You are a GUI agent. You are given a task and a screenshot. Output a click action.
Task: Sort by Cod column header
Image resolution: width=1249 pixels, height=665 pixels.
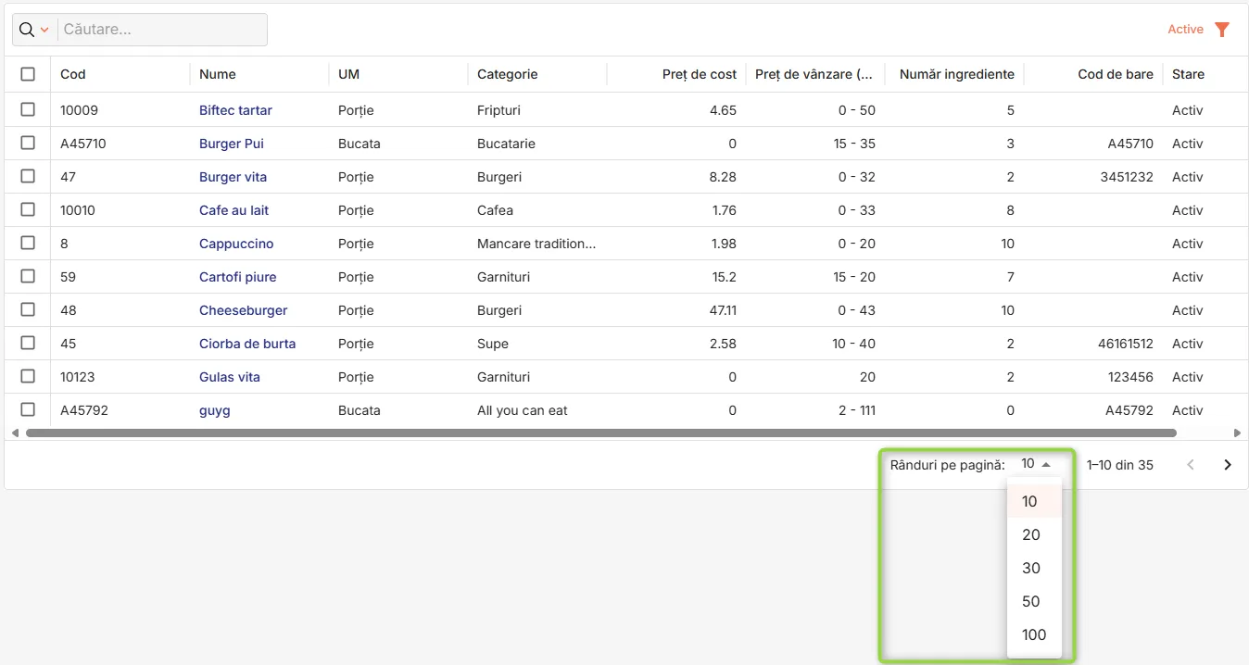[73, 74]
